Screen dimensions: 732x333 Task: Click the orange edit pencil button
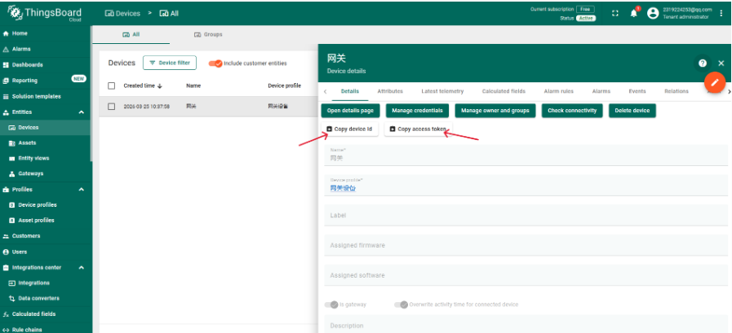pyautogui.click(x=714, y=83)
